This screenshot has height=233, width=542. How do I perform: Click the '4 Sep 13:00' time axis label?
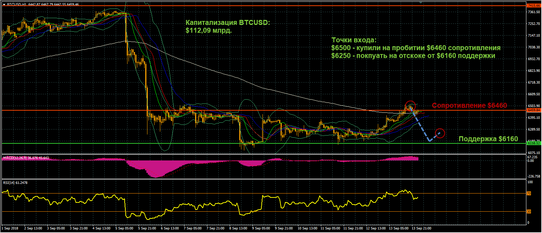pos(101,228)
